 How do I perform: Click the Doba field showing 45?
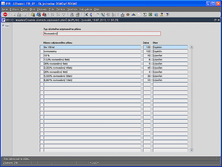click(x=147, y=68)
